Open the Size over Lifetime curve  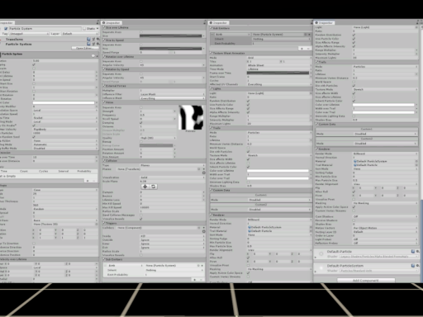pos(171,35)
